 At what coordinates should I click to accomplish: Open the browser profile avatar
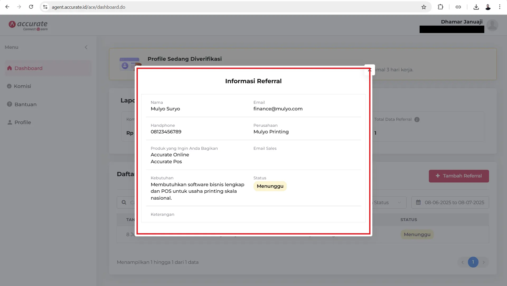[x=488, y=7]
